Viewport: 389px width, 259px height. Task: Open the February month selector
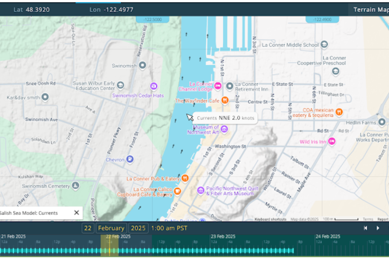tap(111, 228)
